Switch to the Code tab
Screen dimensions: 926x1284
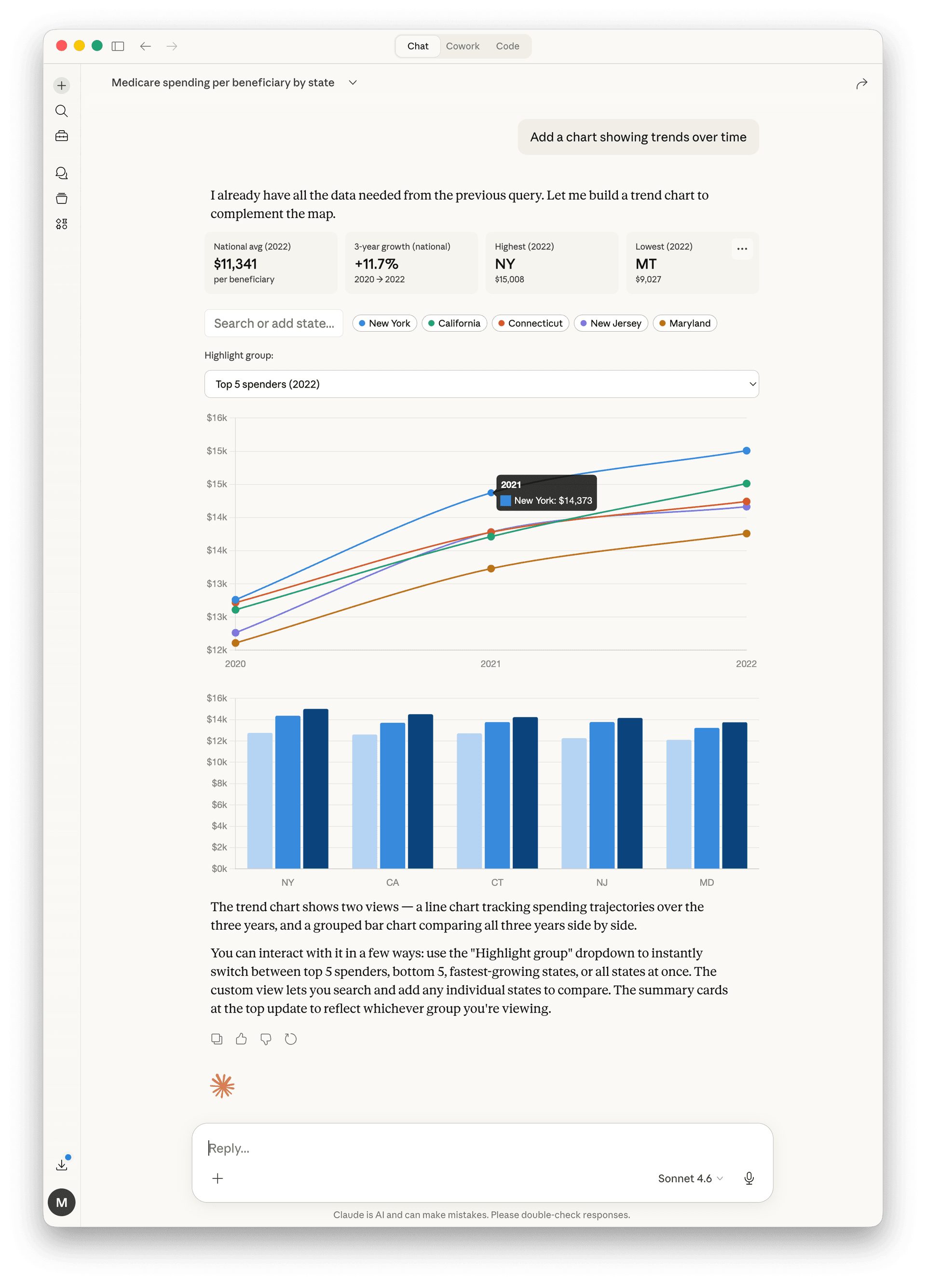[x=507, y=46]
